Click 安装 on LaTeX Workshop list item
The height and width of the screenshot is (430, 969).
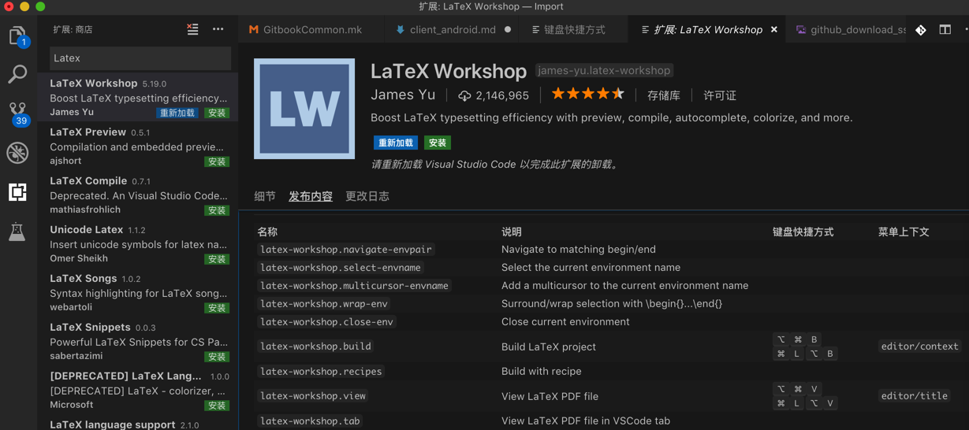(x=217, y=113)
